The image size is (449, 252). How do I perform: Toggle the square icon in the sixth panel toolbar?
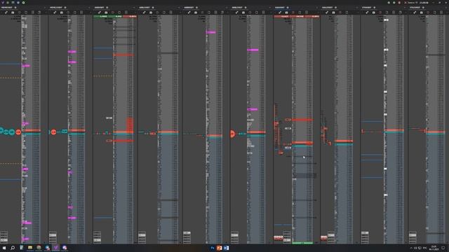(257, 13)
